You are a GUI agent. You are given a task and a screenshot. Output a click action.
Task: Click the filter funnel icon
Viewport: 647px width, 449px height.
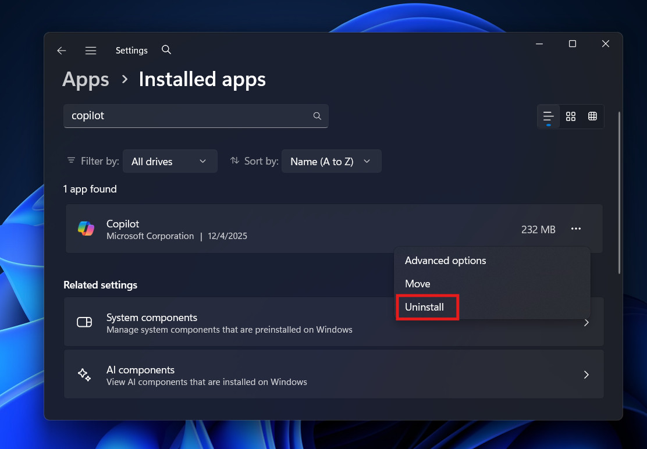[x=70, y=161]
